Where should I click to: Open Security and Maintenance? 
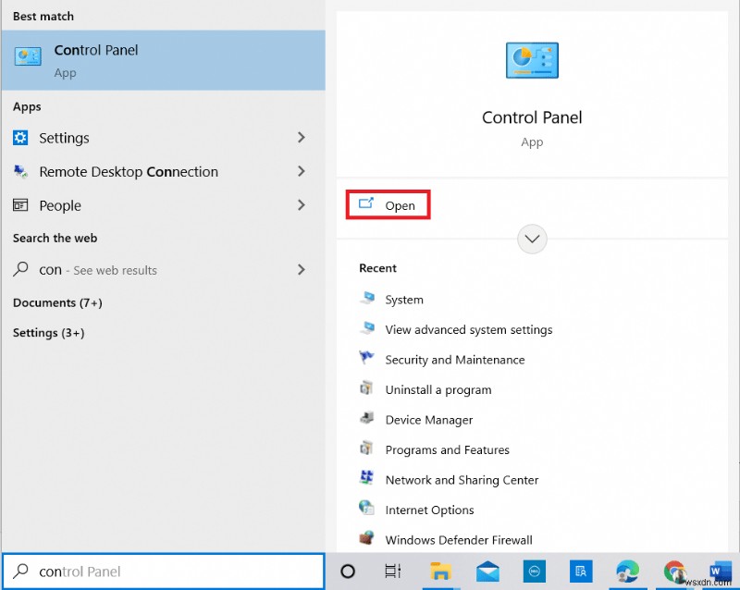point(453,359)
